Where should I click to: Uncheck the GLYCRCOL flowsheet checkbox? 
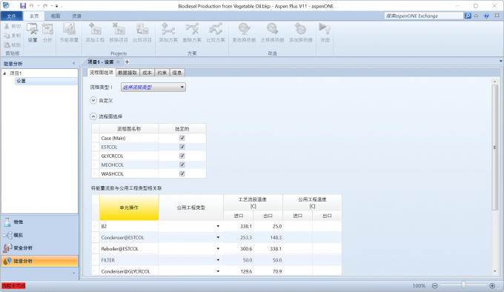pyautogui.click(x=182, y=156)
